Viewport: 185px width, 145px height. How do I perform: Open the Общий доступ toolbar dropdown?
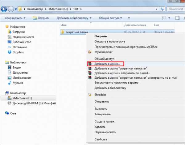tap(110, 18)
